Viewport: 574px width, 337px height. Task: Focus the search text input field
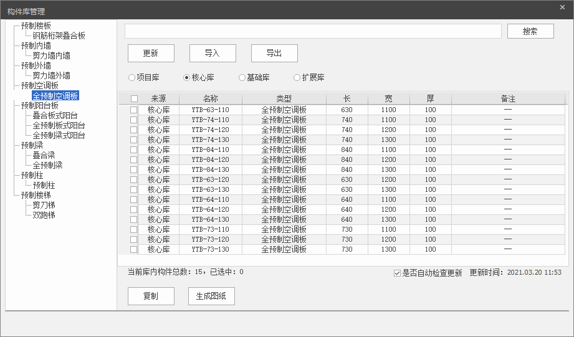tap(313, 31)
